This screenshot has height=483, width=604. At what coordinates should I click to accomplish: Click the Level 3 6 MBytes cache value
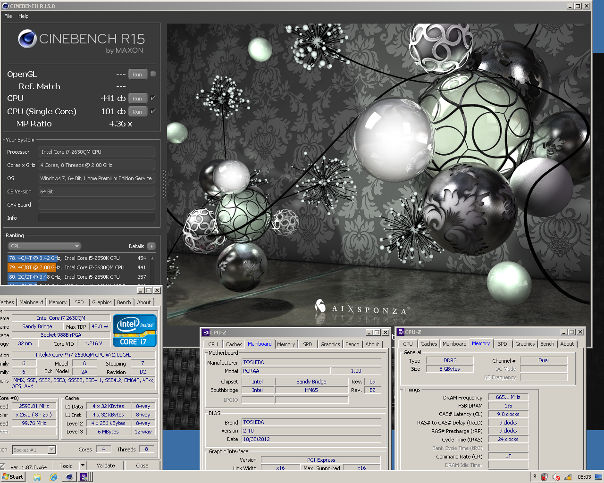click(x=108, y=432)
